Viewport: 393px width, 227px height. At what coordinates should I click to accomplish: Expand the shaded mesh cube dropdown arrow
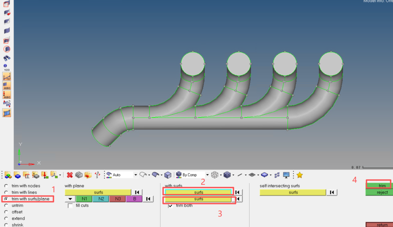[x=233, y=175]
